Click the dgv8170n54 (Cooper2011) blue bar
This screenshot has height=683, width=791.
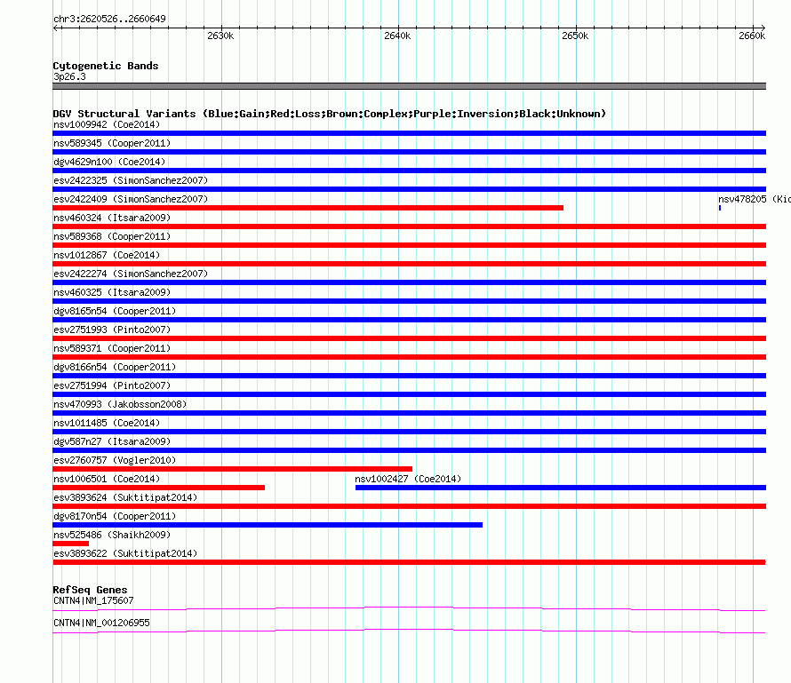268,525
